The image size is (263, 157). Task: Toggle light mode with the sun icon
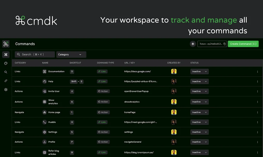193,44
